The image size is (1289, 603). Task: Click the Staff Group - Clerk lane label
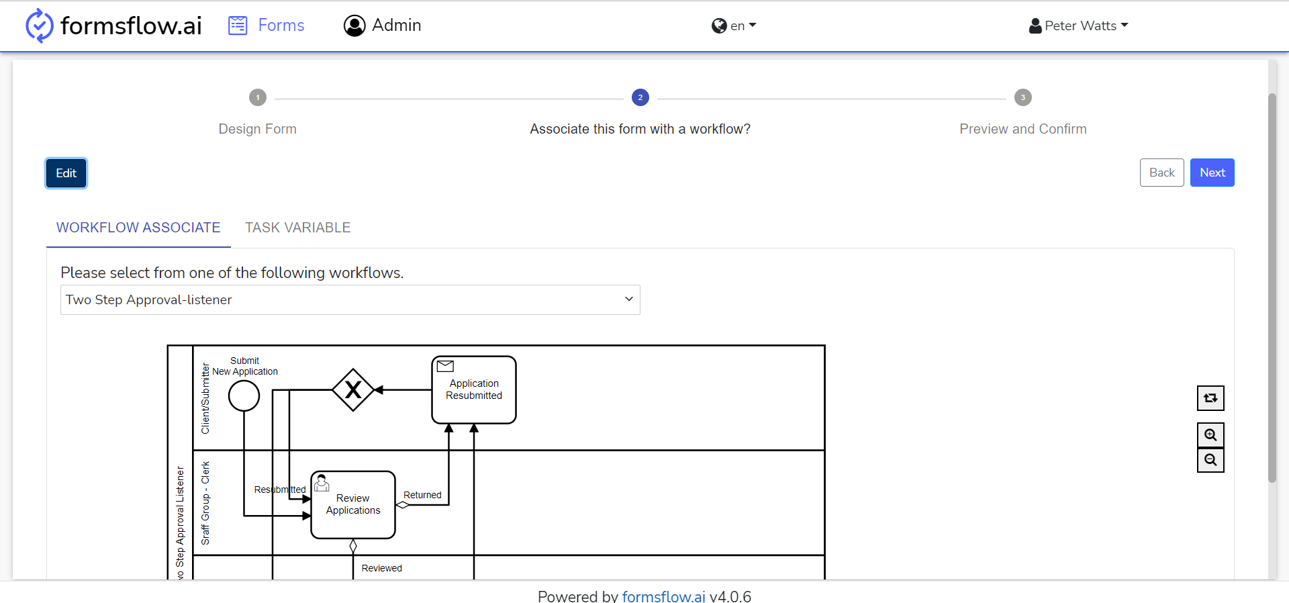tap(205, 503)
